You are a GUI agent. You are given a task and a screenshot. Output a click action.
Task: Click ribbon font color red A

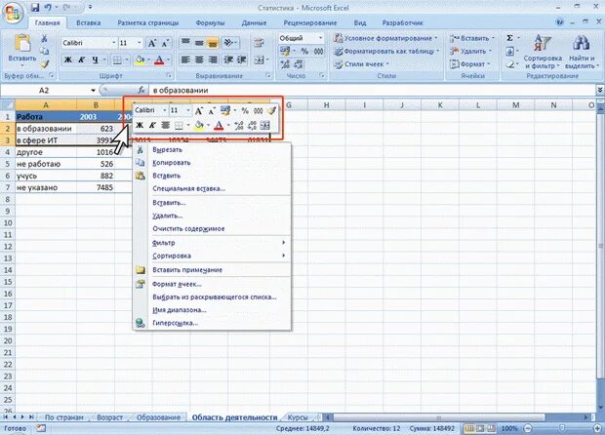click(x=159, y=59)
